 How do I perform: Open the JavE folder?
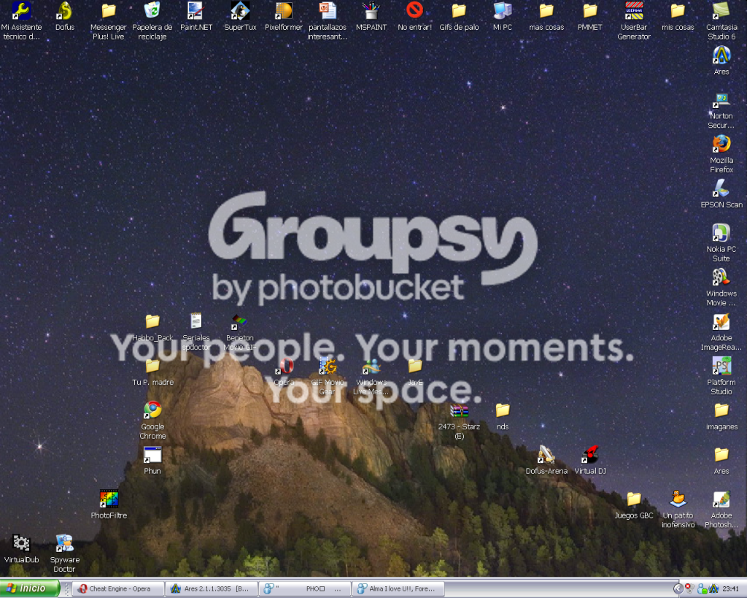(415, 372)
